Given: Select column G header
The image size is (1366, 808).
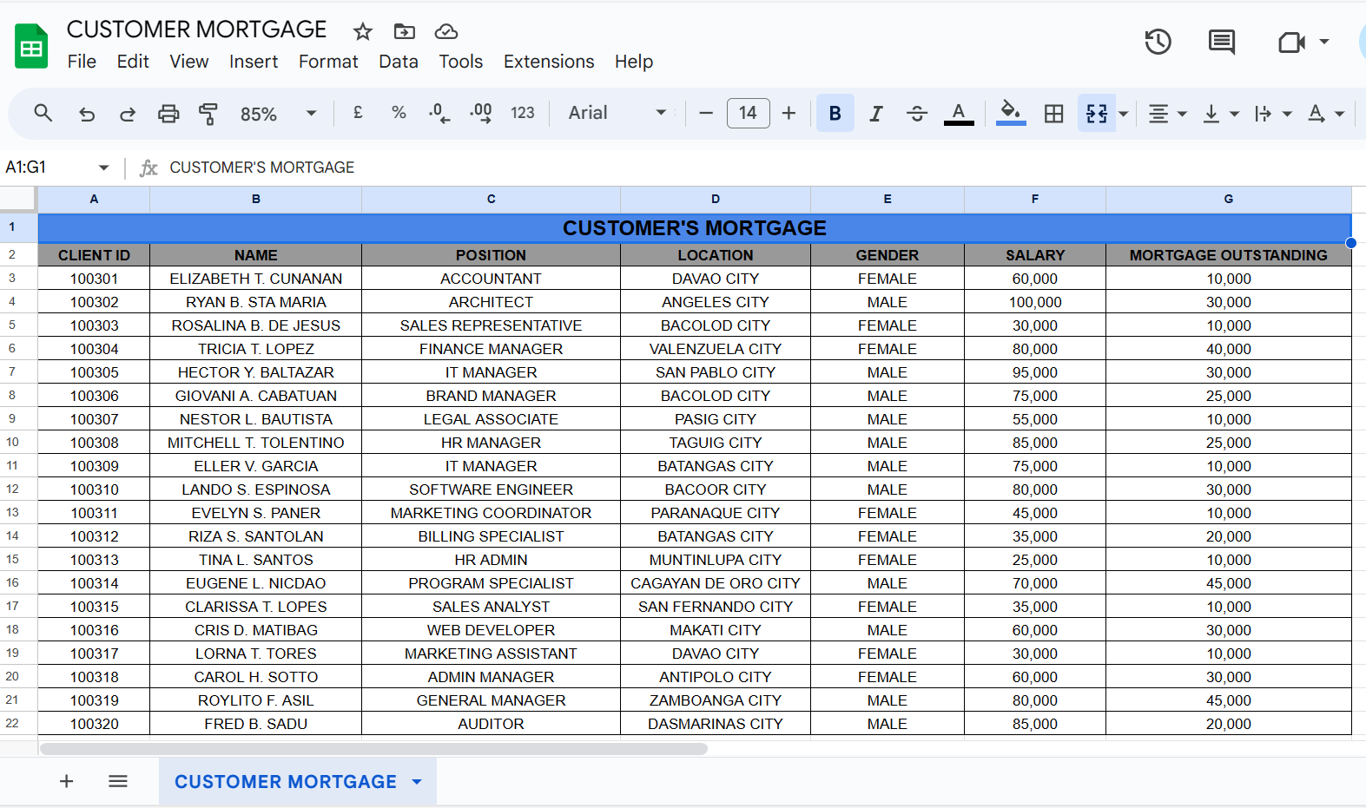Looking at the screenshot, I should pos(1229,199).
